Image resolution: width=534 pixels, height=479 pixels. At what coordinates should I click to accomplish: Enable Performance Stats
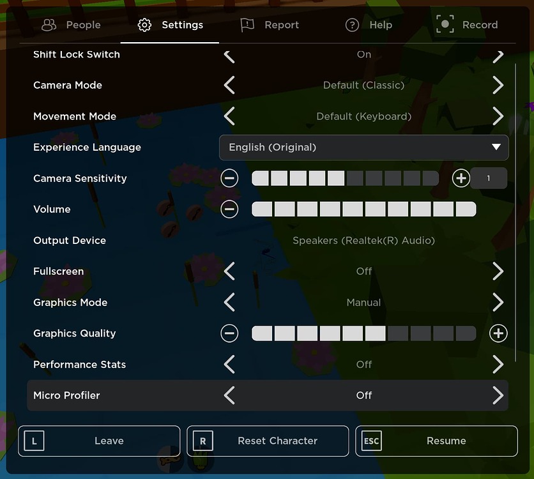tap(498, 364)
